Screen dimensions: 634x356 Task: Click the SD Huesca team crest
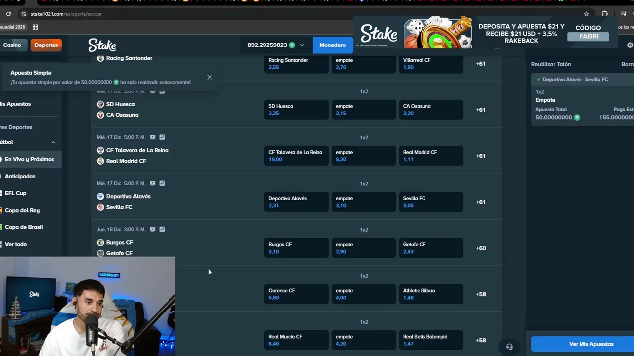100,104
